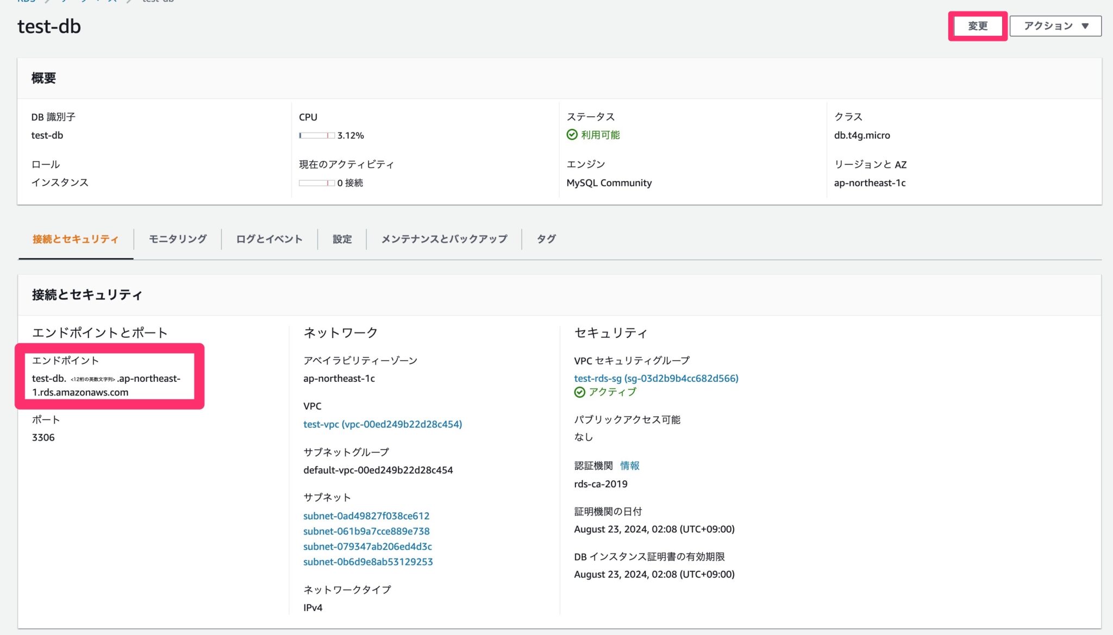1113x635 pixels.
Task: Click the 情報 link beside 認証機関
Action: point(629,466)
